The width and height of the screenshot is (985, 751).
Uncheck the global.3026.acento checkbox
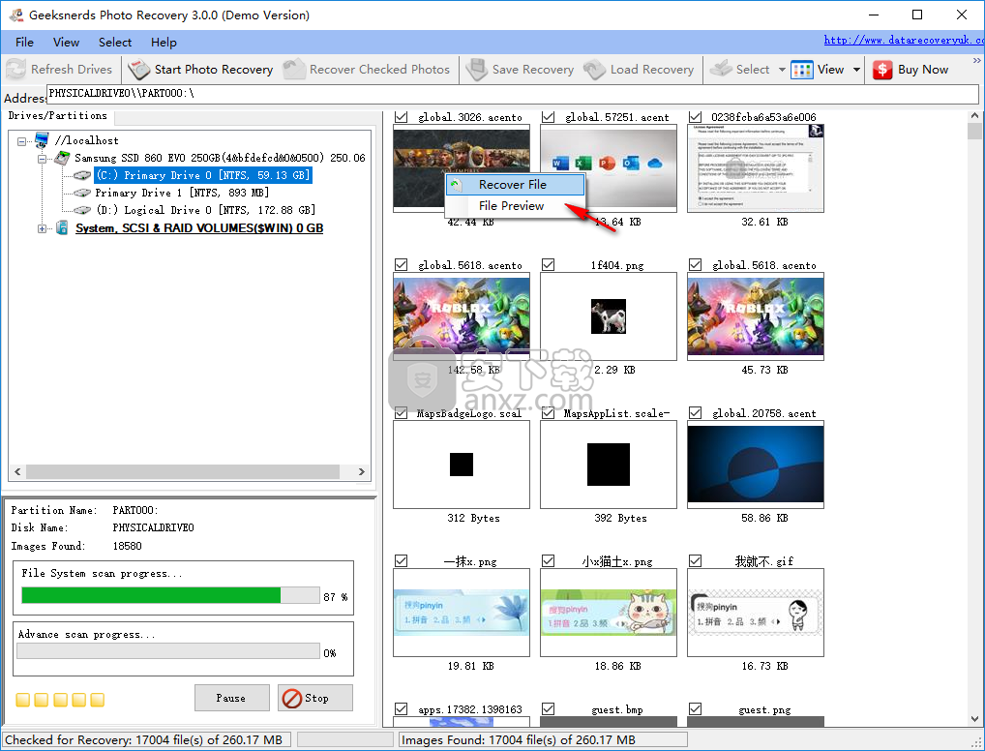pos(401,117)
